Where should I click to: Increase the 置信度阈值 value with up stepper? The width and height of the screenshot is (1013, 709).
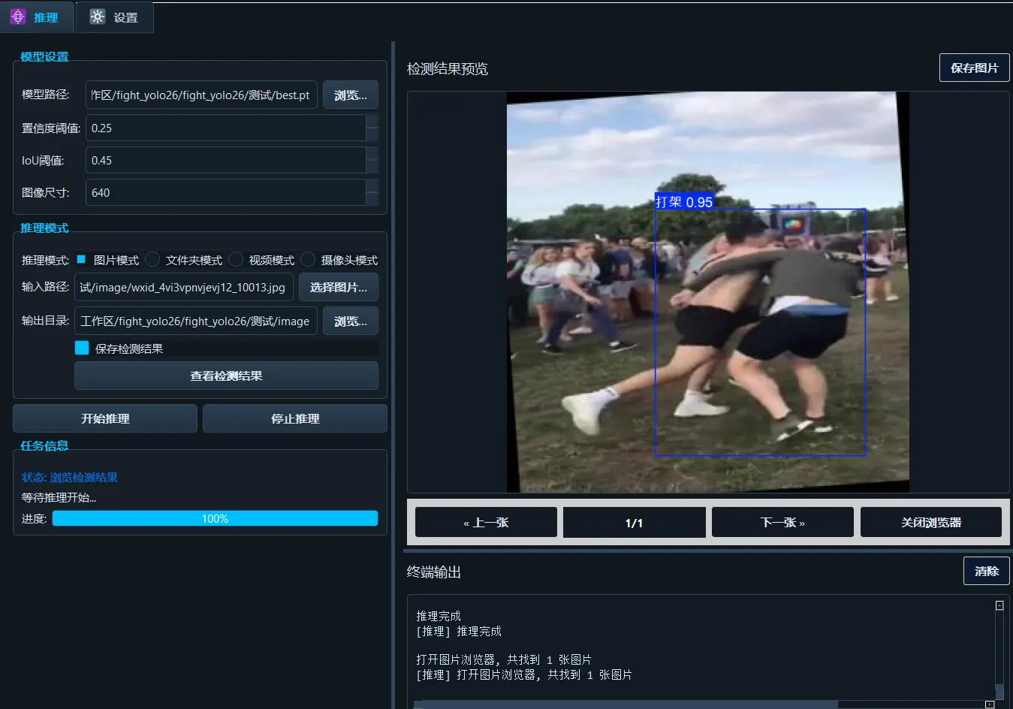coord(372,122)
